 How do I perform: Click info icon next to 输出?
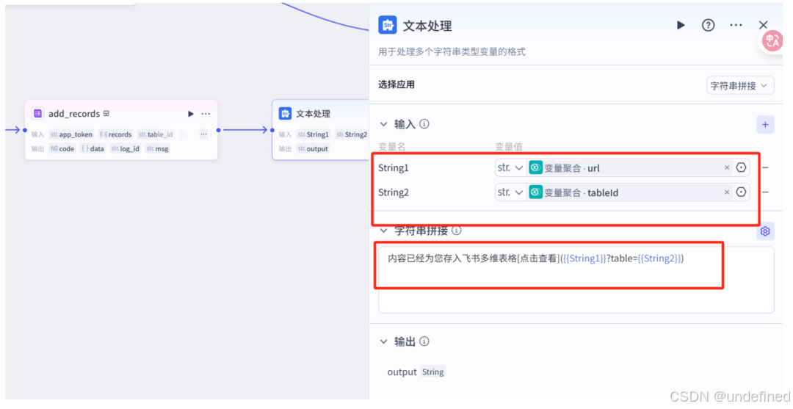424,341
